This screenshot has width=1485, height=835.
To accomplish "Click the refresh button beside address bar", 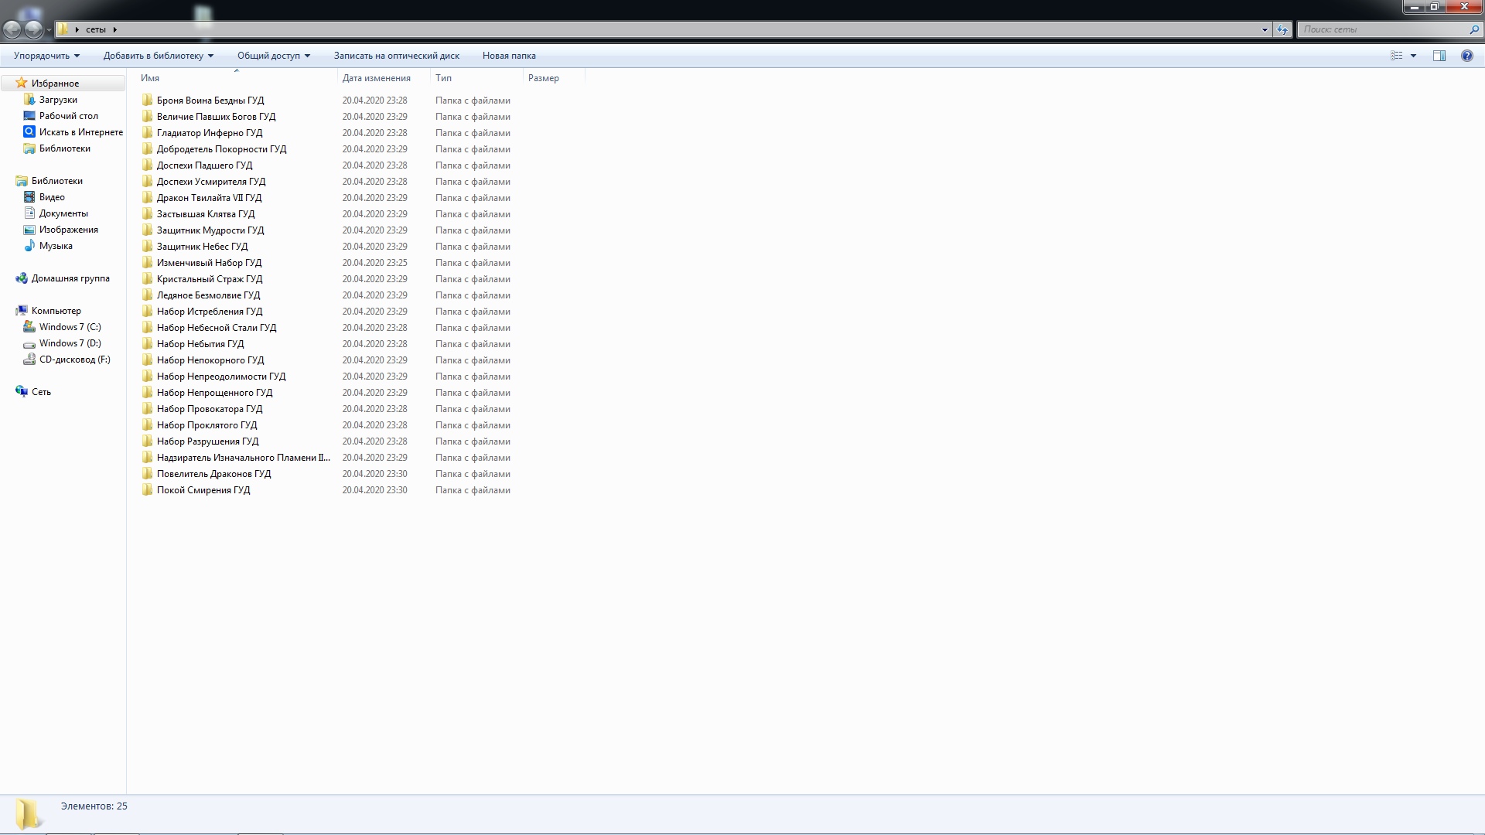I will coord(1282,29).
